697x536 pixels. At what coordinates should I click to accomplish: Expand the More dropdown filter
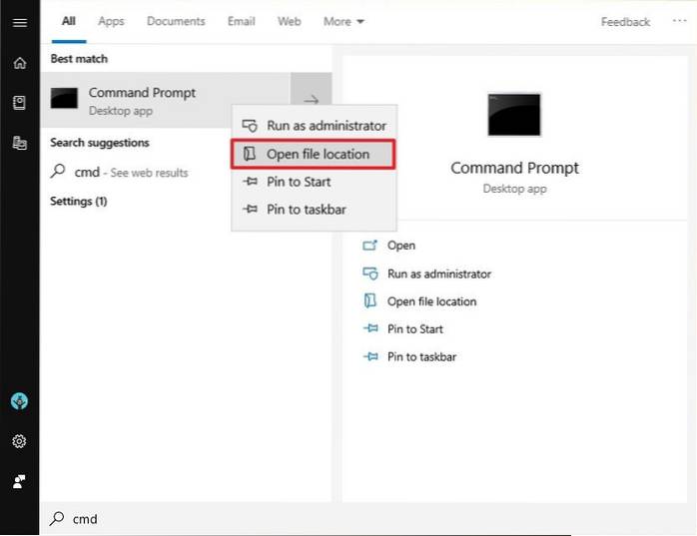344,22
